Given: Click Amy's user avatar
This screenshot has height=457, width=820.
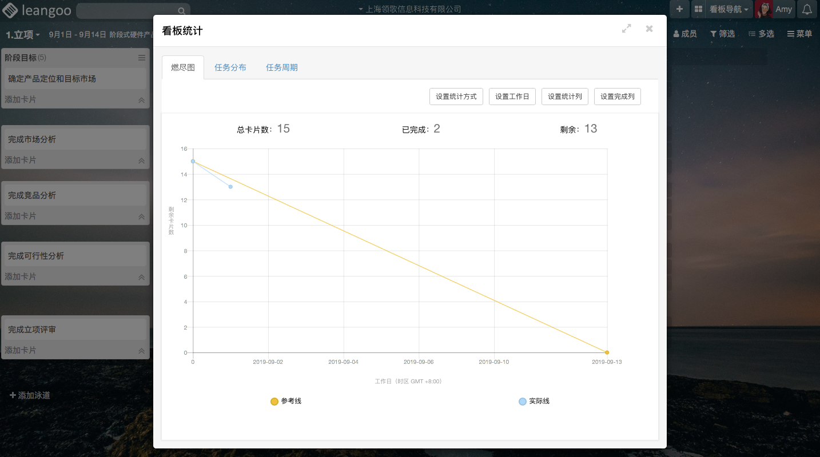Looking at the screenshot, I should (x=764, y=9).
